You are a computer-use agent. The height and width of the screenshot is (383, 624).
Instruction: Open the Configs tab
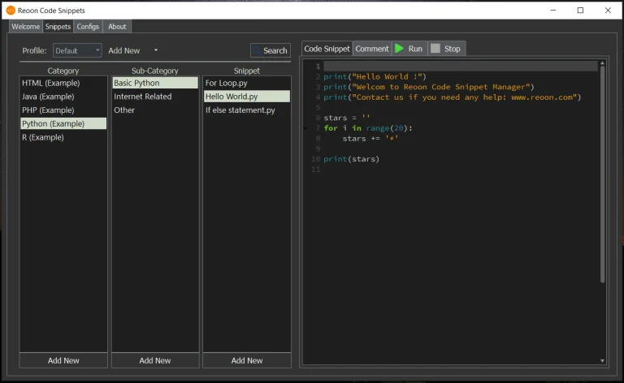pos(88,27)
